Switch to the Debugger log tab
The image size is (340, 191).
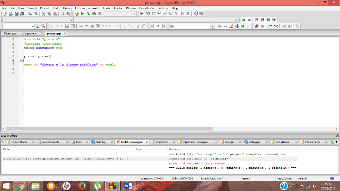254,142
